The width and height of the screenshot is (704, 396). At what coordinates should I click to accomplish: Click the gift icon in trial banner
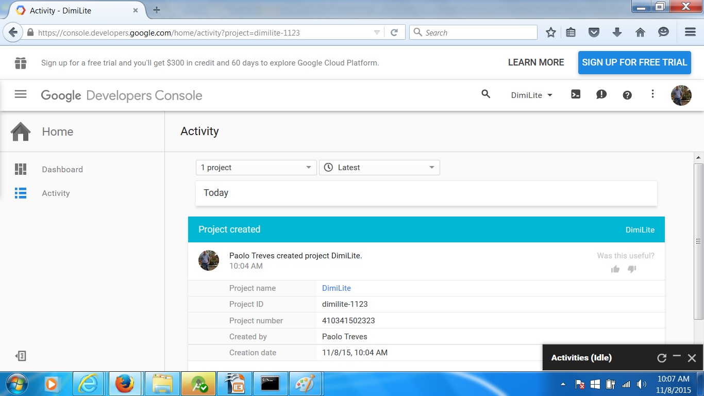click(21, 63)
